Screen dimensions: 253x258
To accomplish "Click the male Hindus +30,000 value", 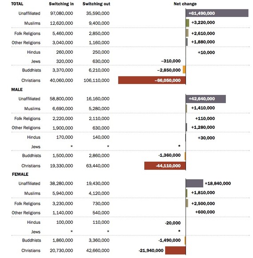I will click(206, 138).
